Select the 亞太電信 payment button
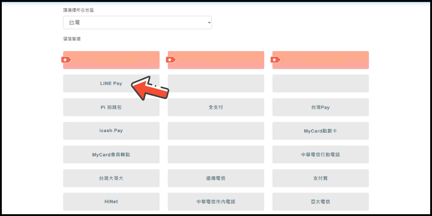432x216 pixels. (320, 202)
